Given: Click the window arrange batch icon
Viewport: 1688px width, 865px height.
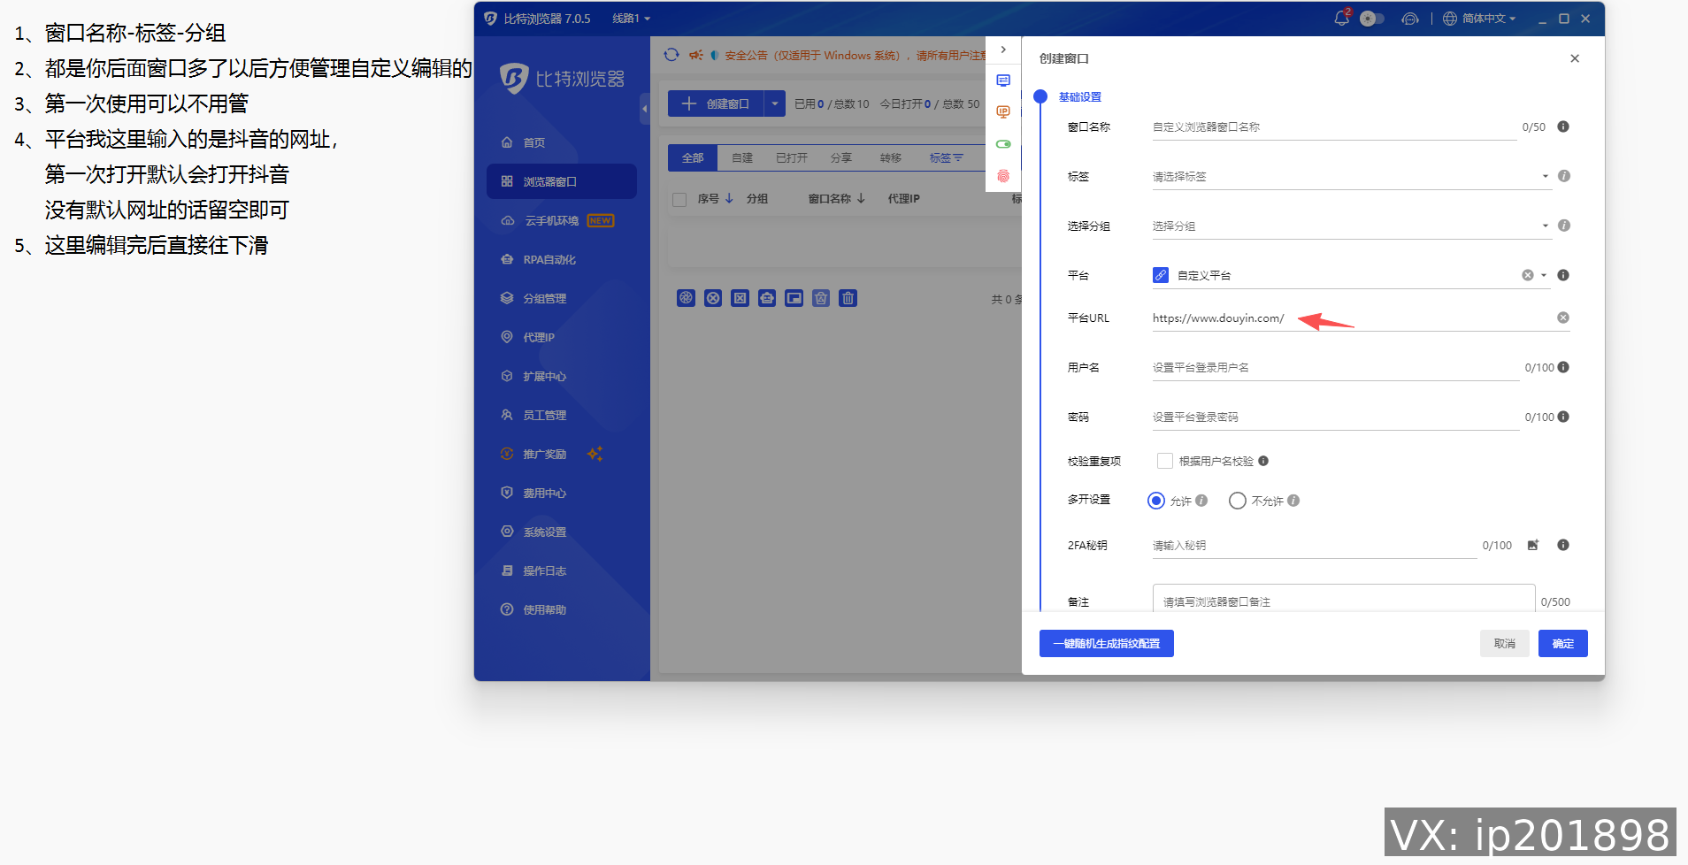Looking at the screenshot, I should coord(794,298).
